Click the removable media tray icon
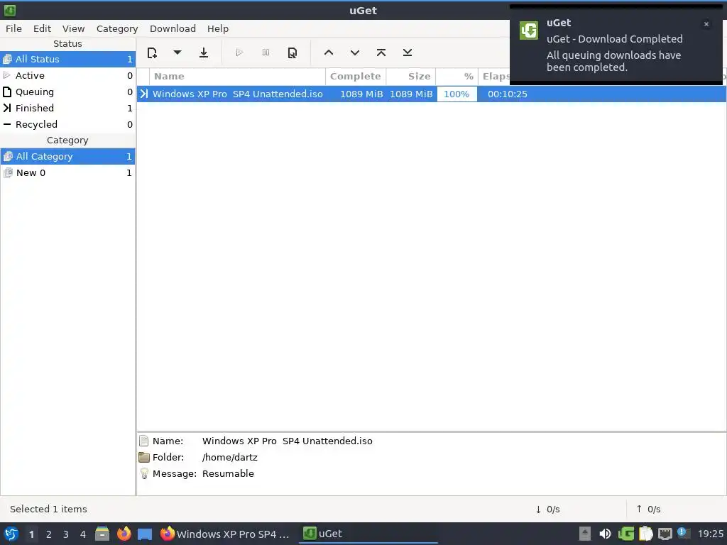The image size is (727, 545). click(x=585, y=534)
